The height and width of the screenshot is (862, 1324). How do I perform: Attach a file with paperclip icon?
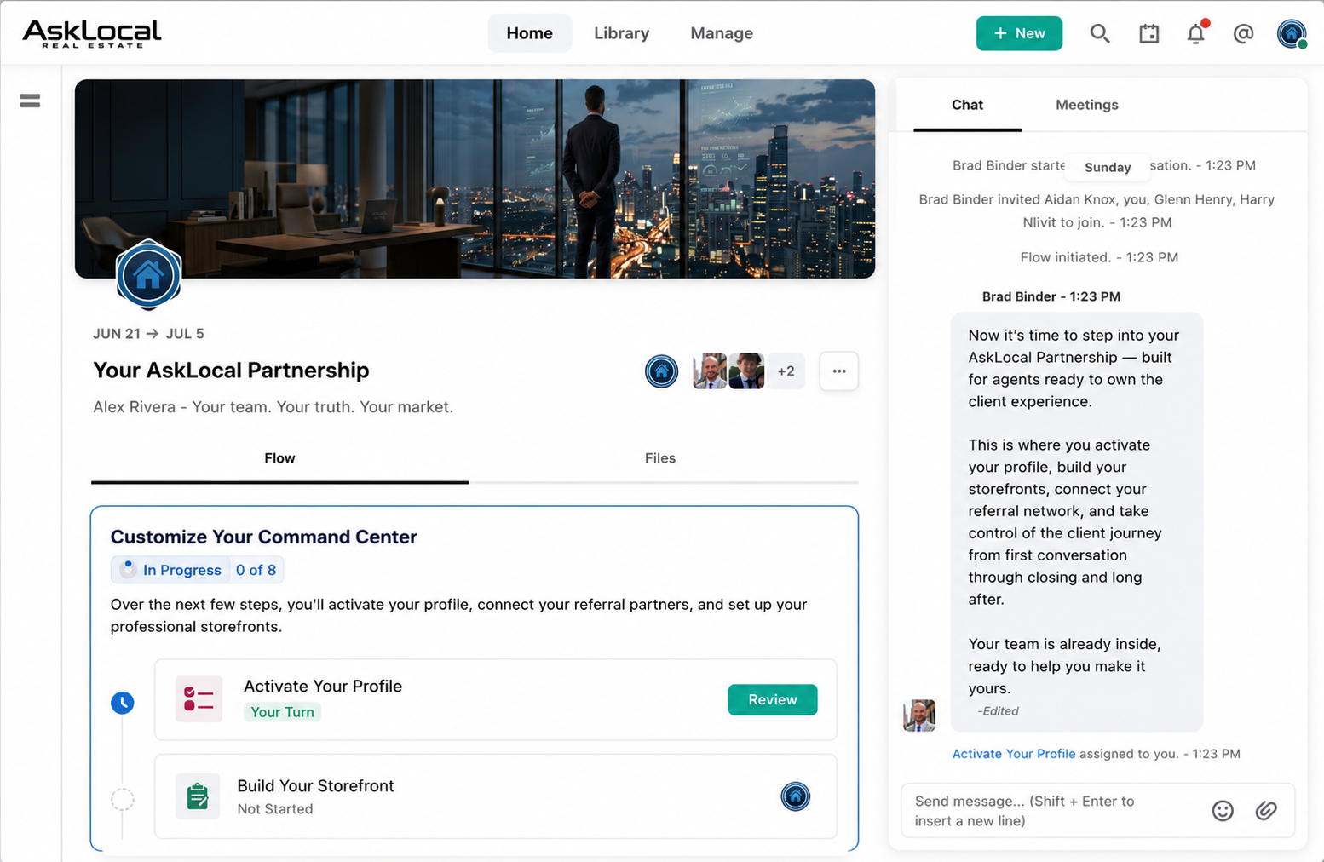pos(1266,810)
